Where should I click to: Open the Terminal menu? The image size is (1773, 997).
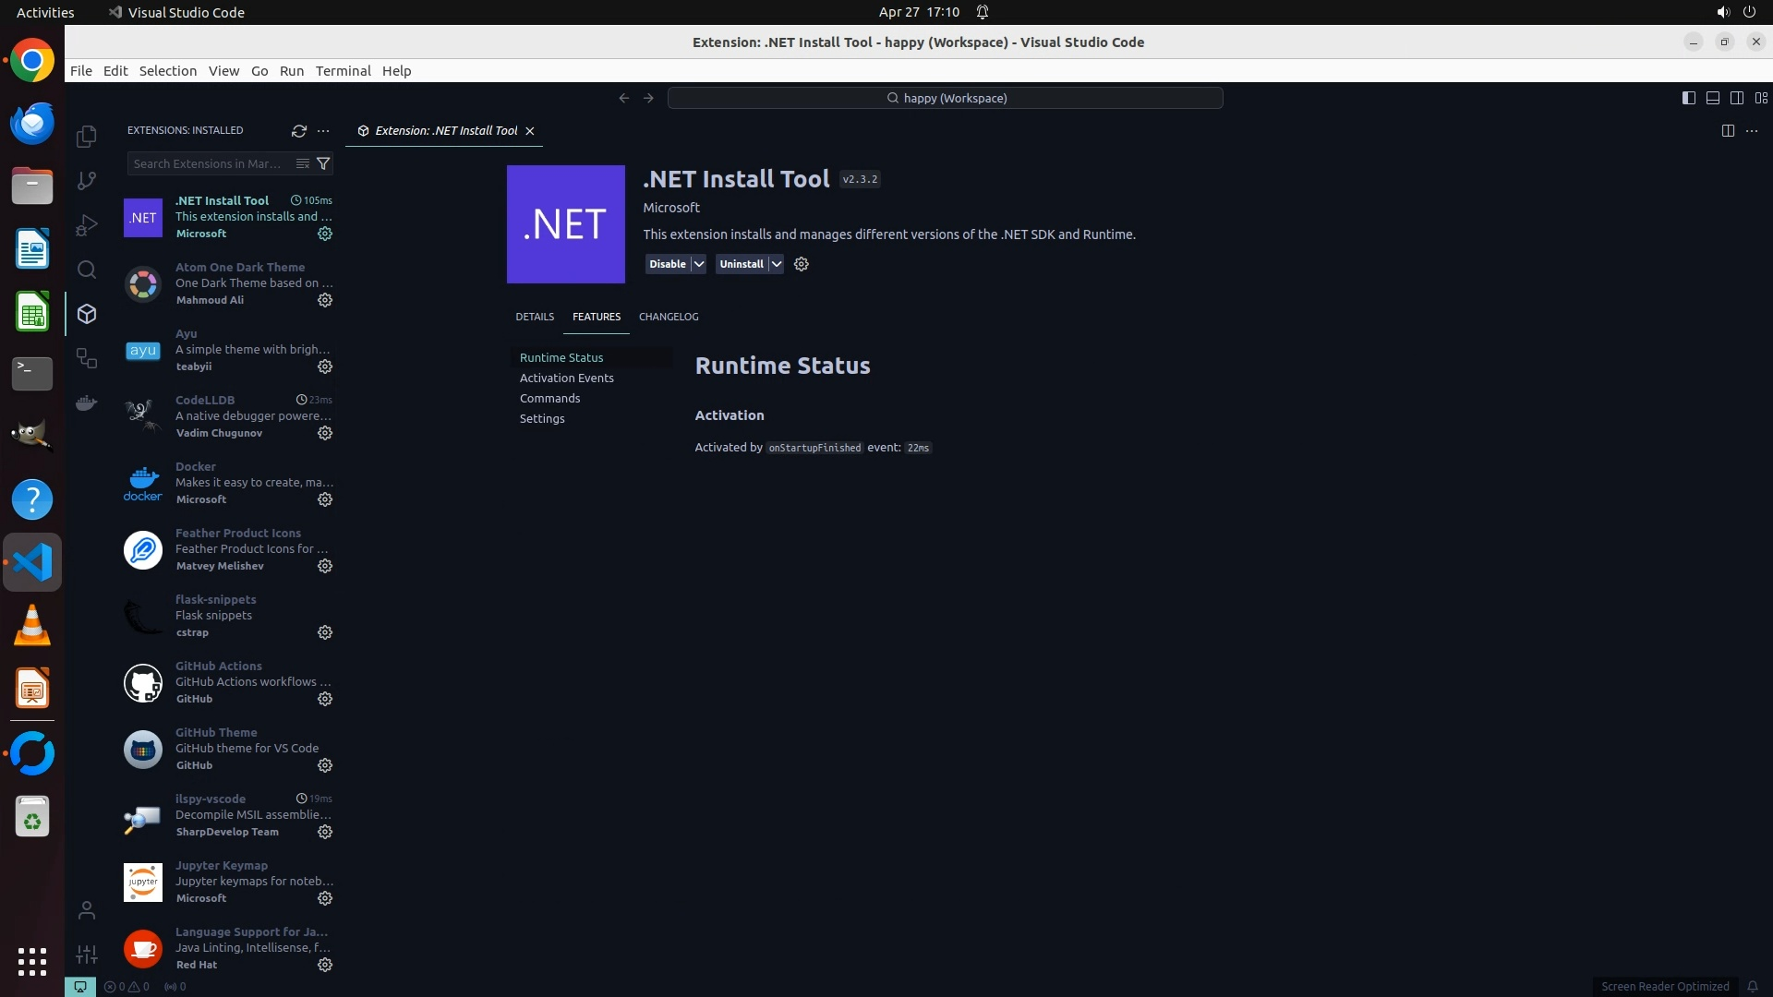click(x=343, y=71)
